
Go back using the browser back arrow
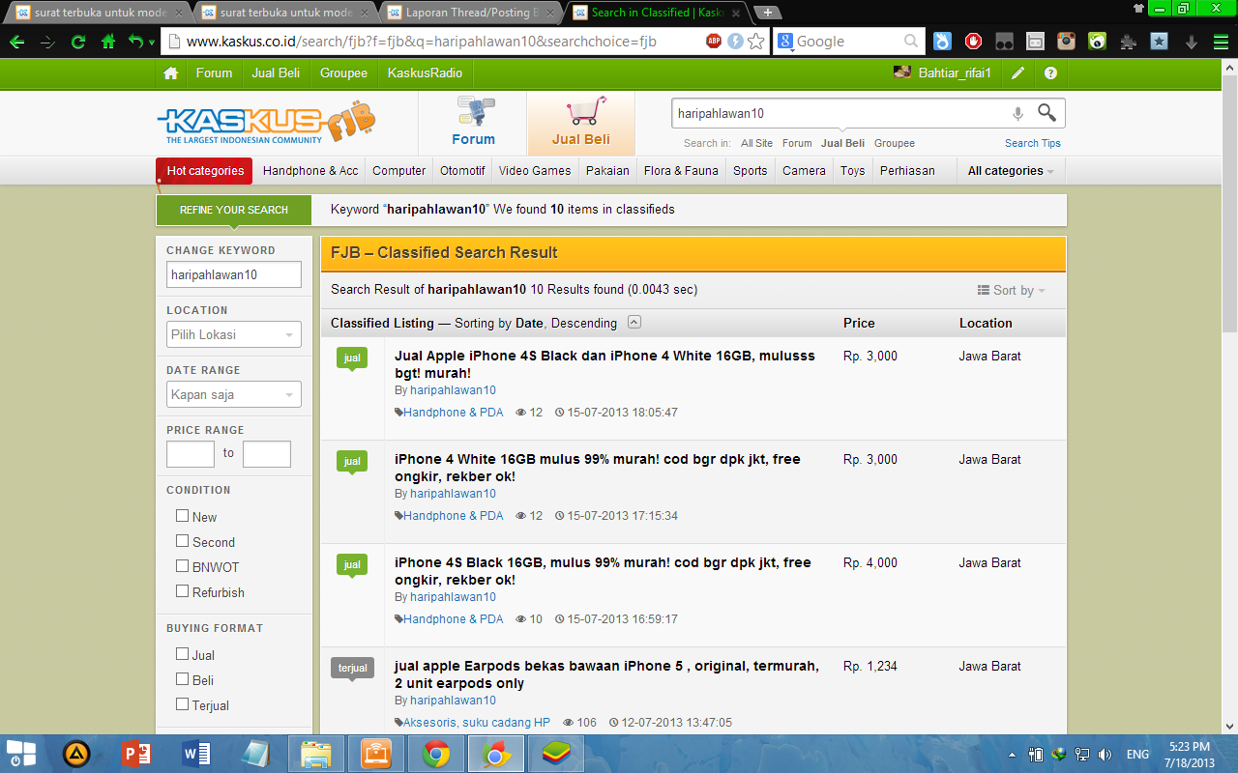[x=16, y=42]
